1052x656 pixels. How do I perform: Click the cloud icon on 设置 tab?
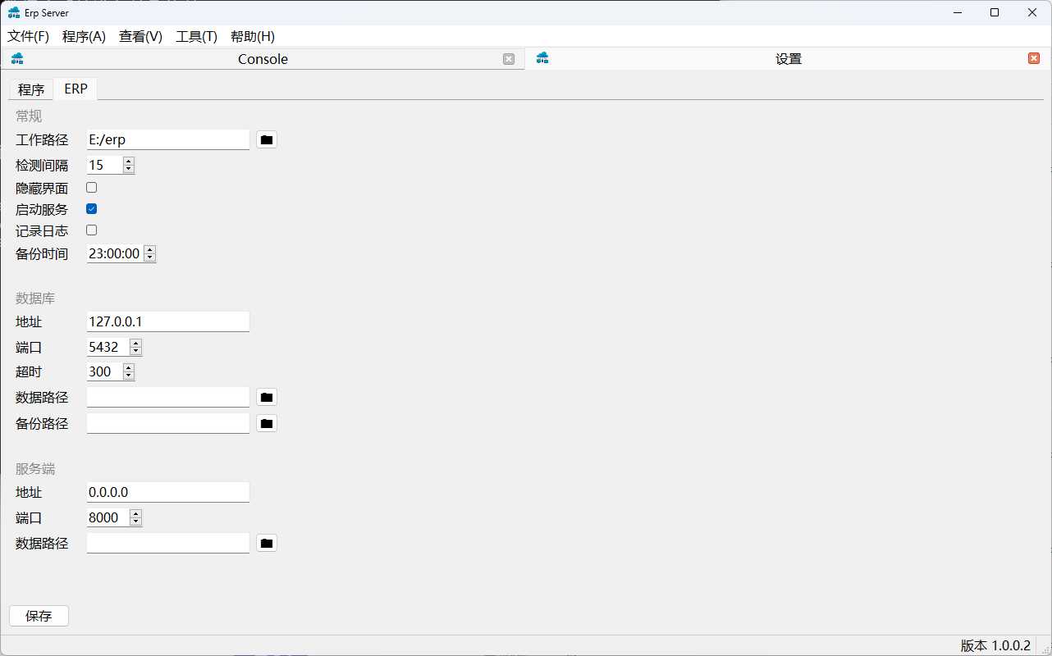coord(542,58)
